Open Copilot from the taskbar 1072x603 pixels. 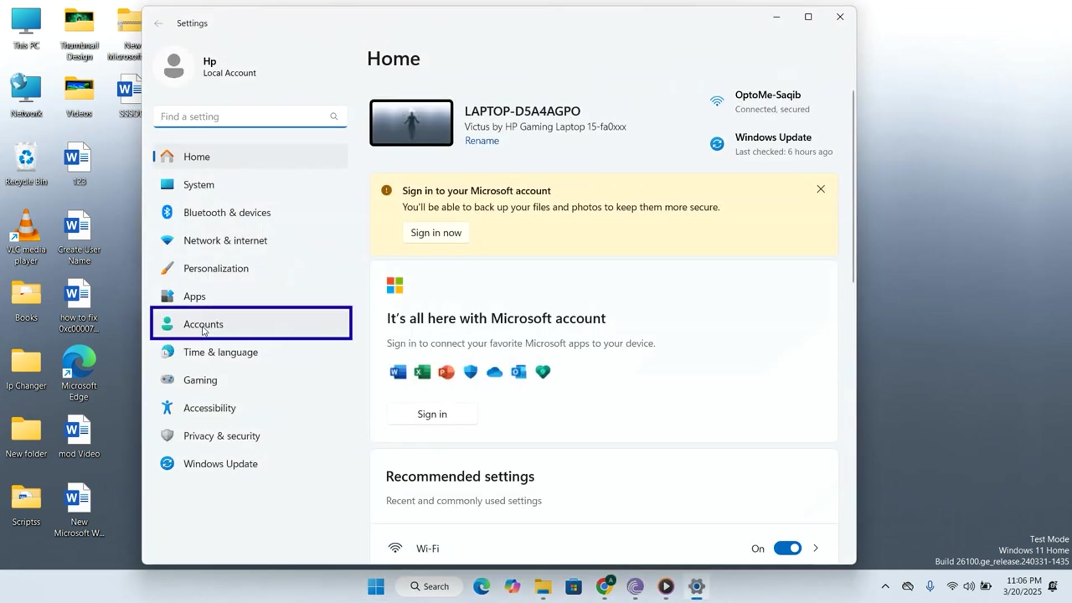click(x=512, y=586)
